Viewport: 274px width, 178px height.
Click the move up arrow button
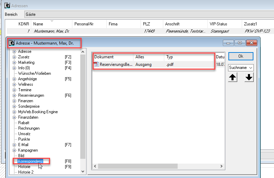[x=233, y=77]
